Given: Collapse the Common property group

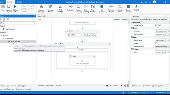Looking at the screenshot, I should point(132,22).
